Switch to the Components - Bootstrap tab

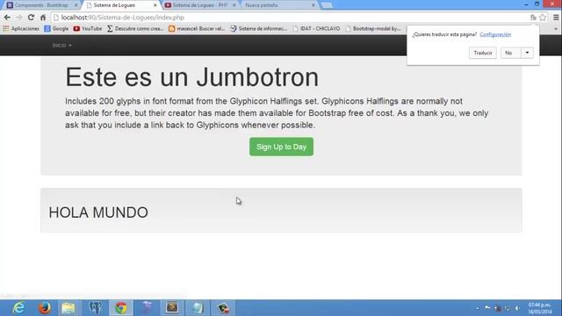click(40, 5)
